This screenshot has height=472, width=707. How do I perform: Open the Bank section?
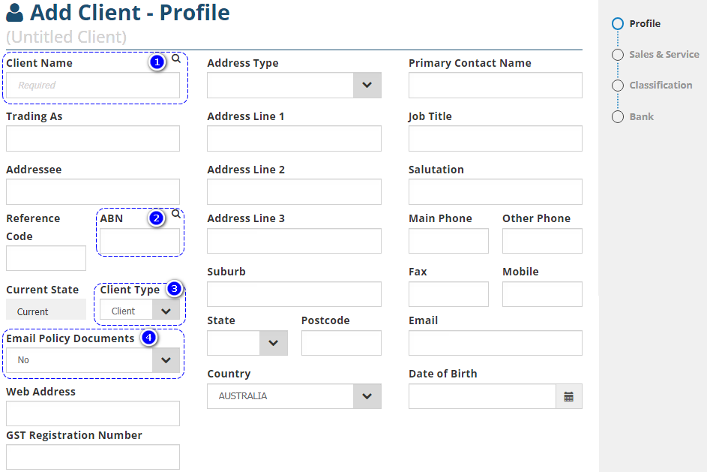pos(641,117)
